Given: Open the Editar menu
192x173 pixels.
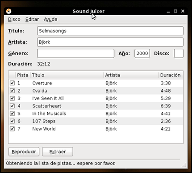Looking at the screenshot, I should [x=32, y=19].
